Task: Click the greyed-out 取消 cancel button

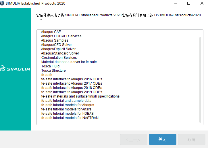Action: coord(192,139)
